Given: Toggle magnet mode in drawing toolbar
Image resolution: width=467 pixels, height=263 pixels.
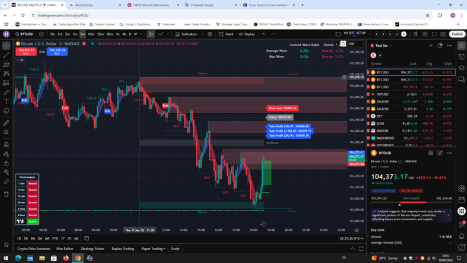Looking at the screenshot, I should tap(6, 145).
